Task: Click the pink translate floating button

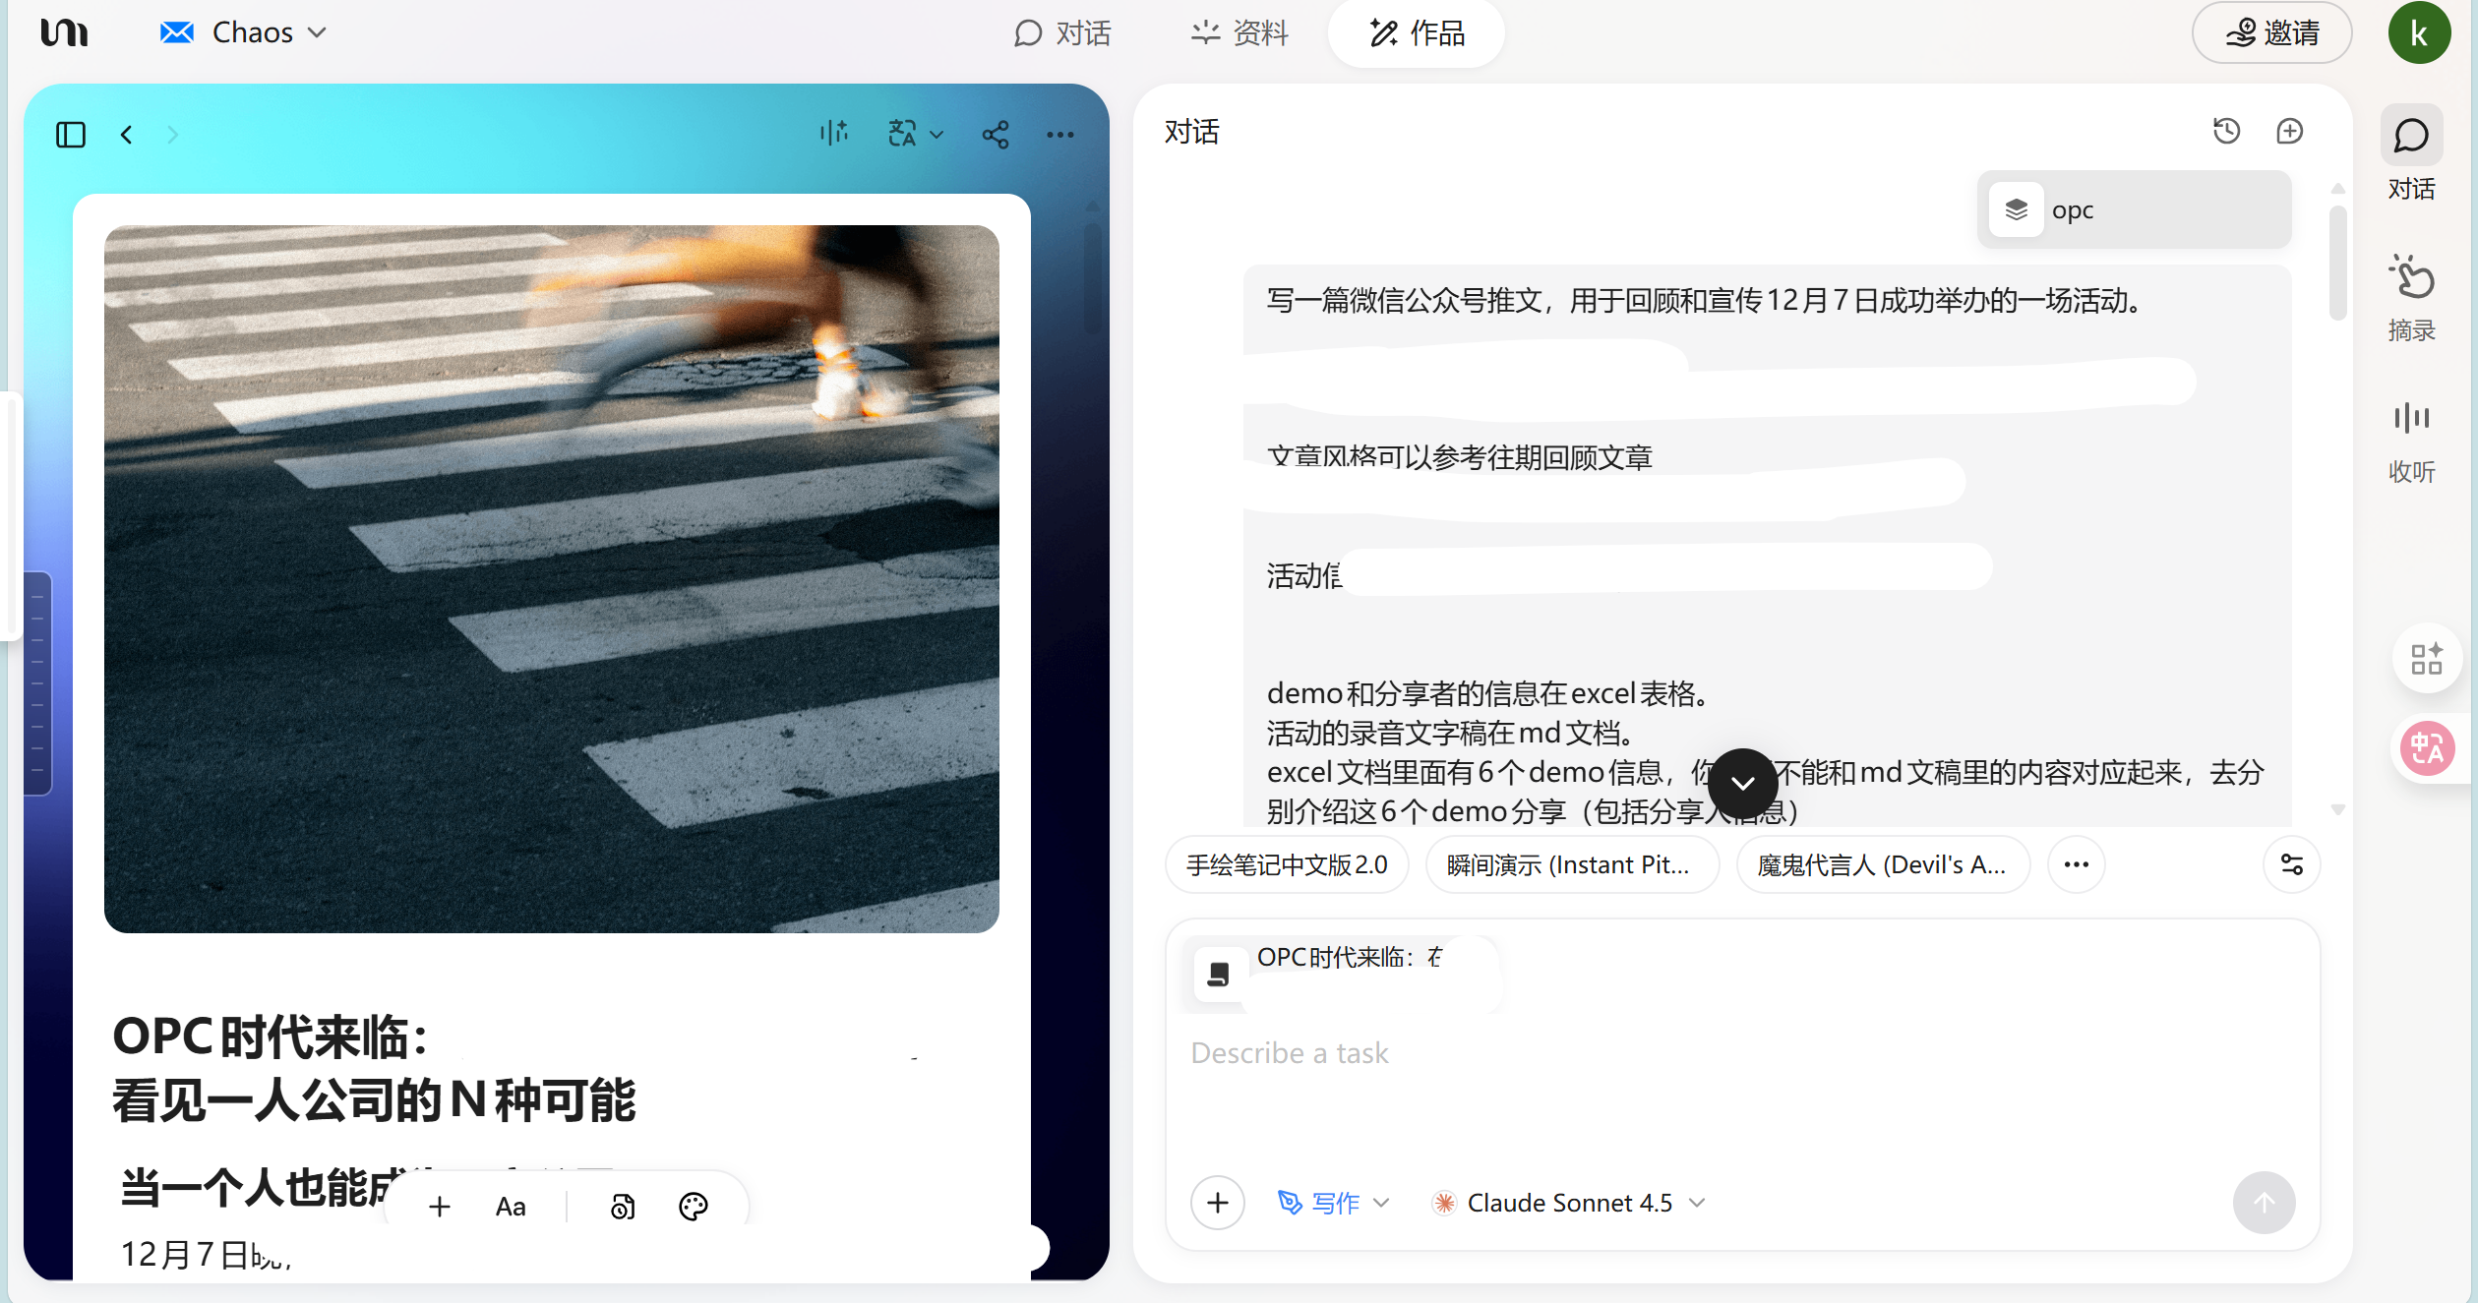Action: [2427, 748]
